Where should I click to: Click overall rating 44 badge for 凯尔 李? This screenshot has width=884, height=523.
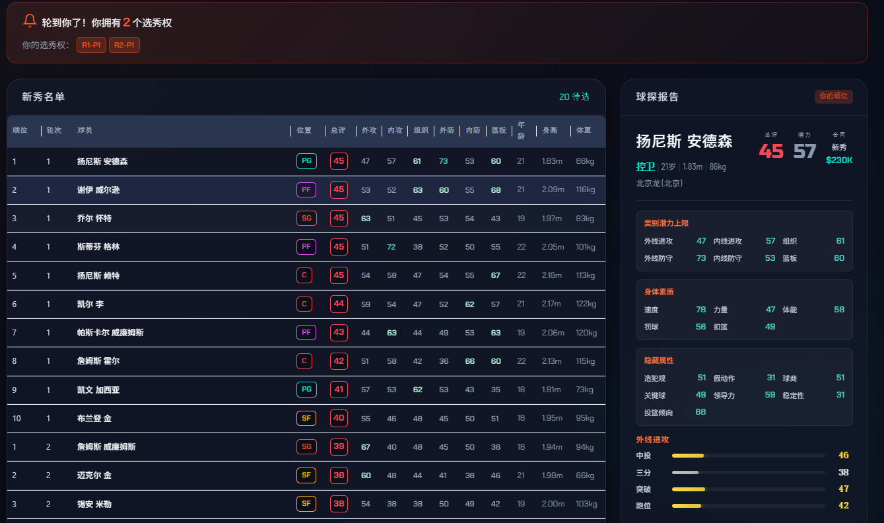click(x=339, y=304)
